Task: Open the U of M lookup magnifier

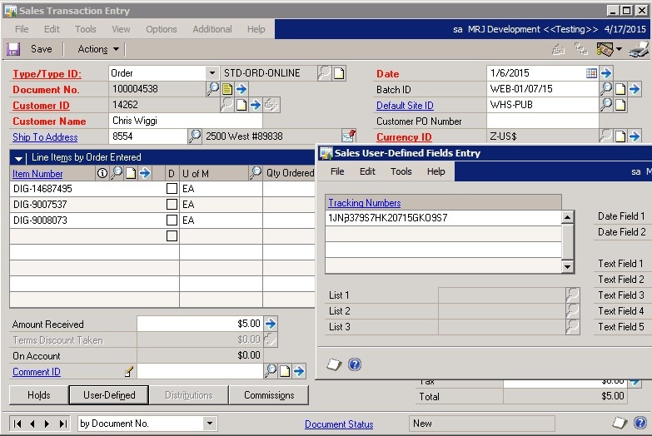Action: pyautogui.click(x=256, y=173)
